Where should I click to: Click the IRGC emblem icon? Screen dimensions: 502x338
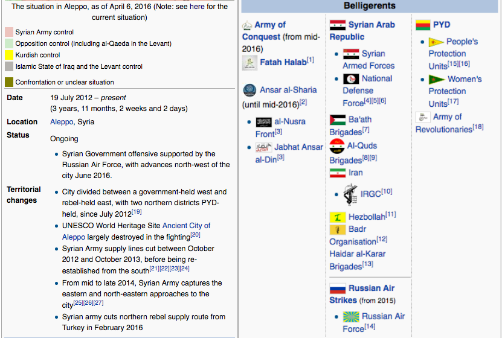[350, 194]
